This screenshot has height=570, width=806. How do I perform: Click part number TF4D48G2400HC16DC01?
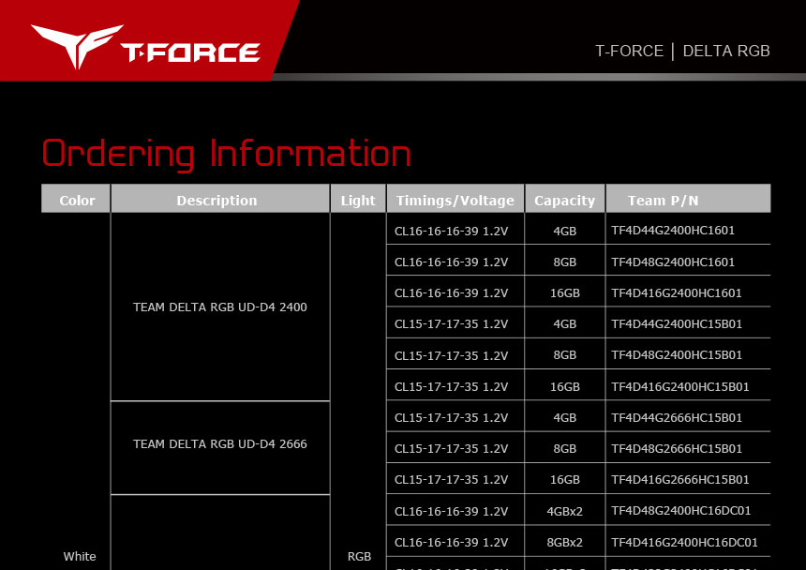pos(681,511)
